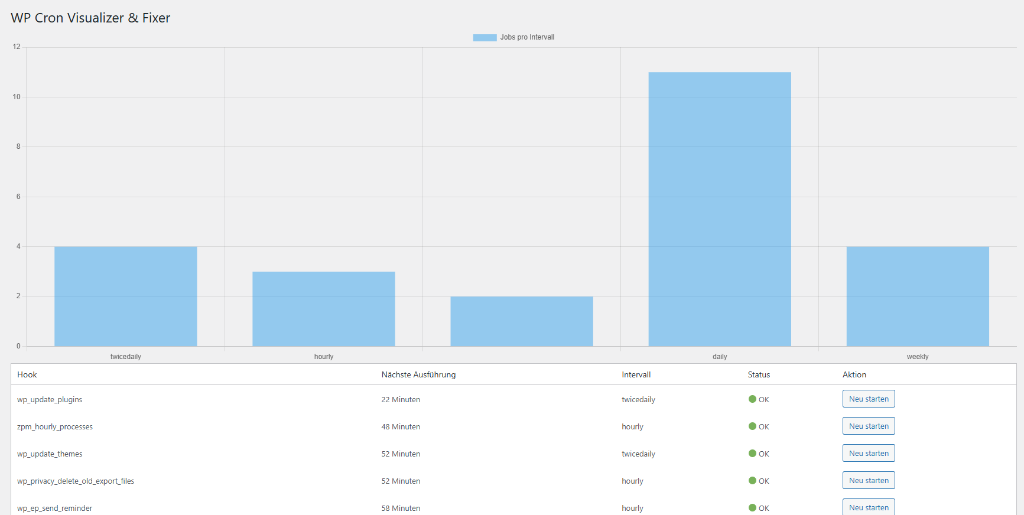Click the green OK dot for wp_update_themes
Viewport: 1024px width, 515px height.
[x=752, y=454]
